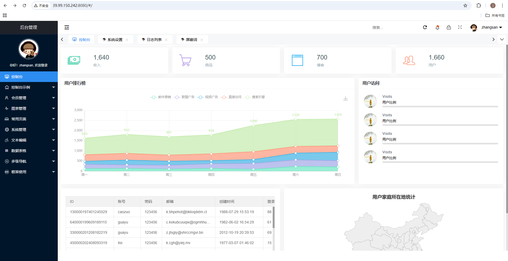Open tab options dropdown arrow at far right
The image size is (508, 261).
(502, 39)
